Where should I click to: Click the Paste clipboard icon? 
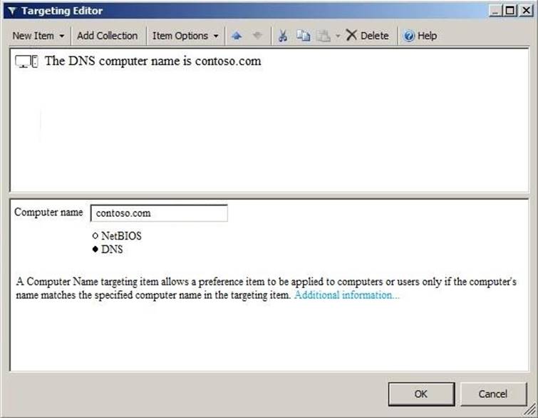(x=323, y=36)
